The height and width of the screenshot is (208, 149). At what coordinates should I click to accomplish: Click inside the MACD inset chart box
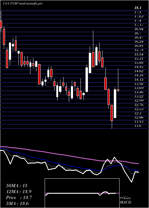point(82,193)
